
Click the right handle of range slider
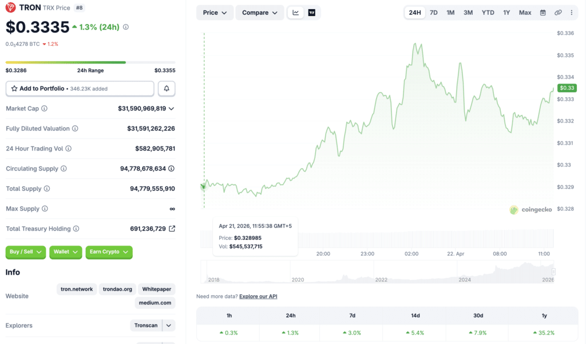point(553,272)
